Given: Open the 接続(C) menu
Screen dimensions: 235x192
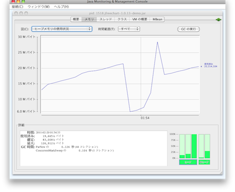Looking at the screenshot, I should (18, 7).
